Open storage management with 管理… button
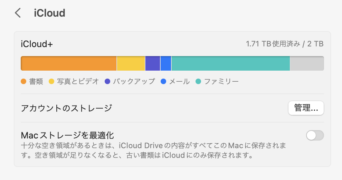 (x=306, y=108)
